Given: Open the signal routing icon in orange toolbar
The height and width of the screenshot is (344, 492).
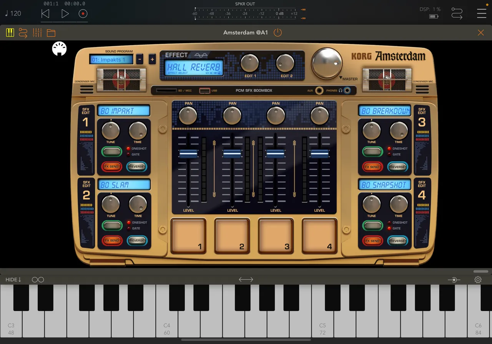Looking at the screenshot, I should pyautogui.click(x=23, y=33).
